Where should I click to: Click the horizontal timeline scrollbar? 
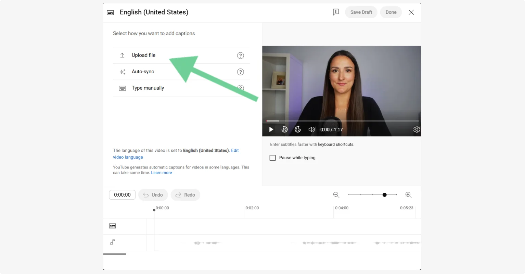(115, 254)
